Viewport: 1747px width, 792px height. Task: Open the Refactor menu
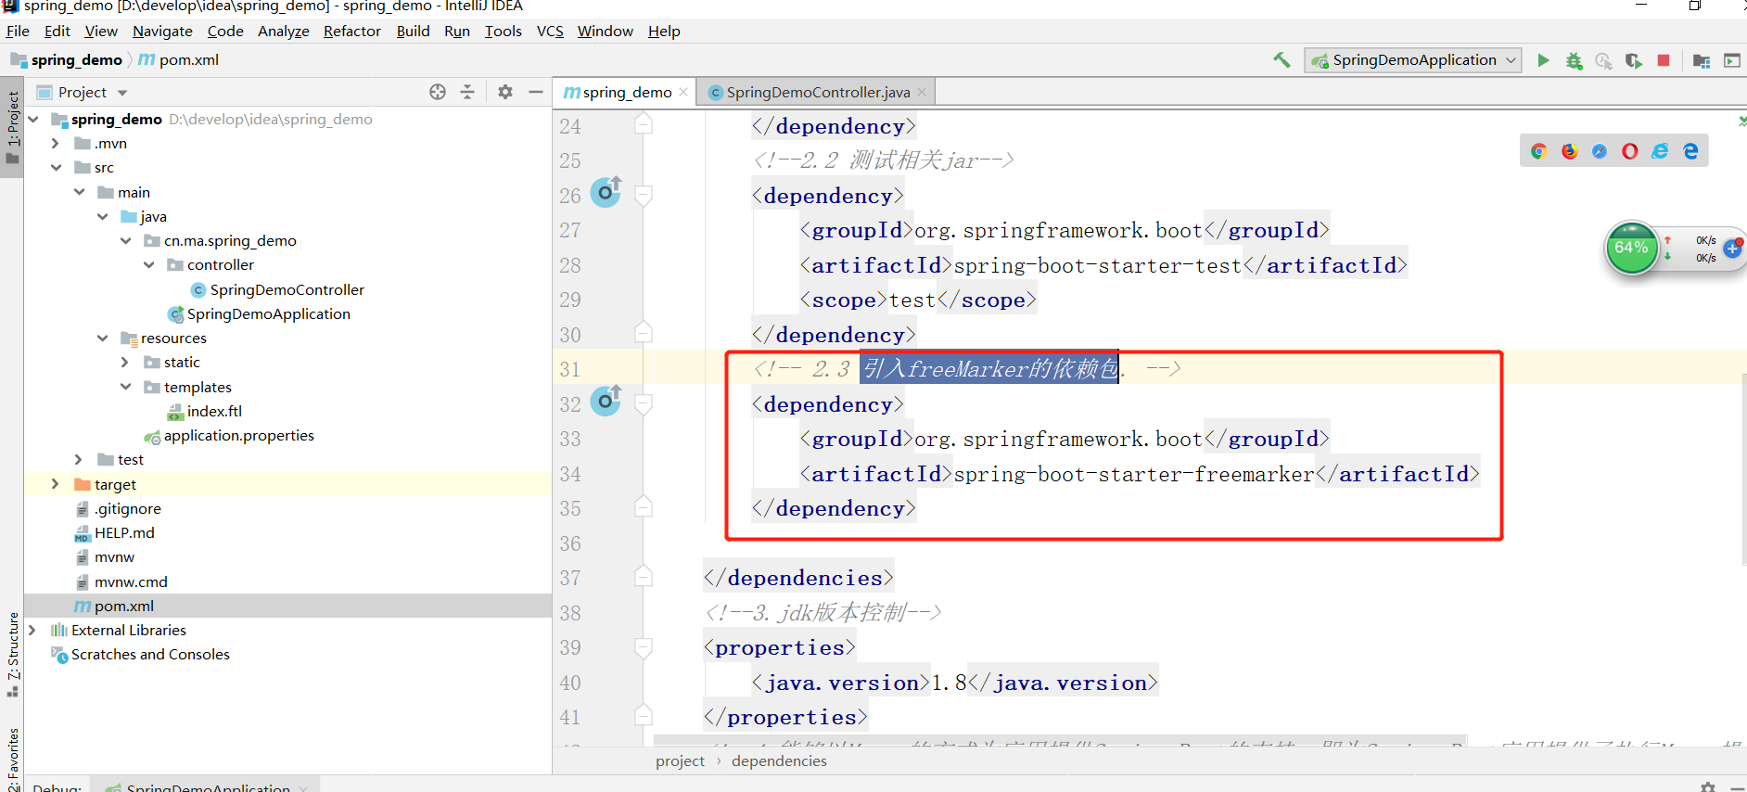pyautogui.click(x=351, y=31)
